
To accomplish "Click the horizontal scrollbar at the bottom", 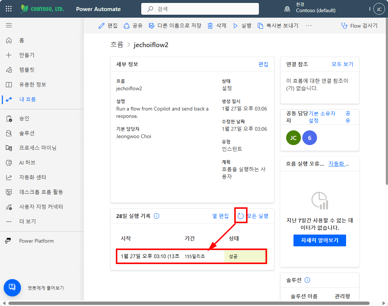I will 189,303.
